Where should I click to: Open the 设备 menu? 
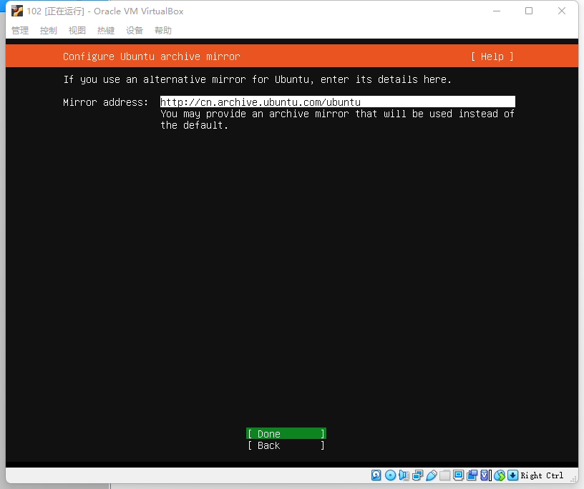point(135,31)
